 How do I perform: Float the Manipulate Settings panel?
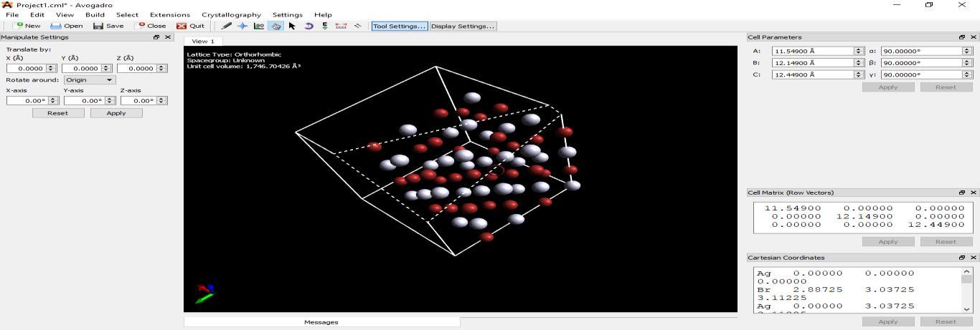(x=156, y=37)
